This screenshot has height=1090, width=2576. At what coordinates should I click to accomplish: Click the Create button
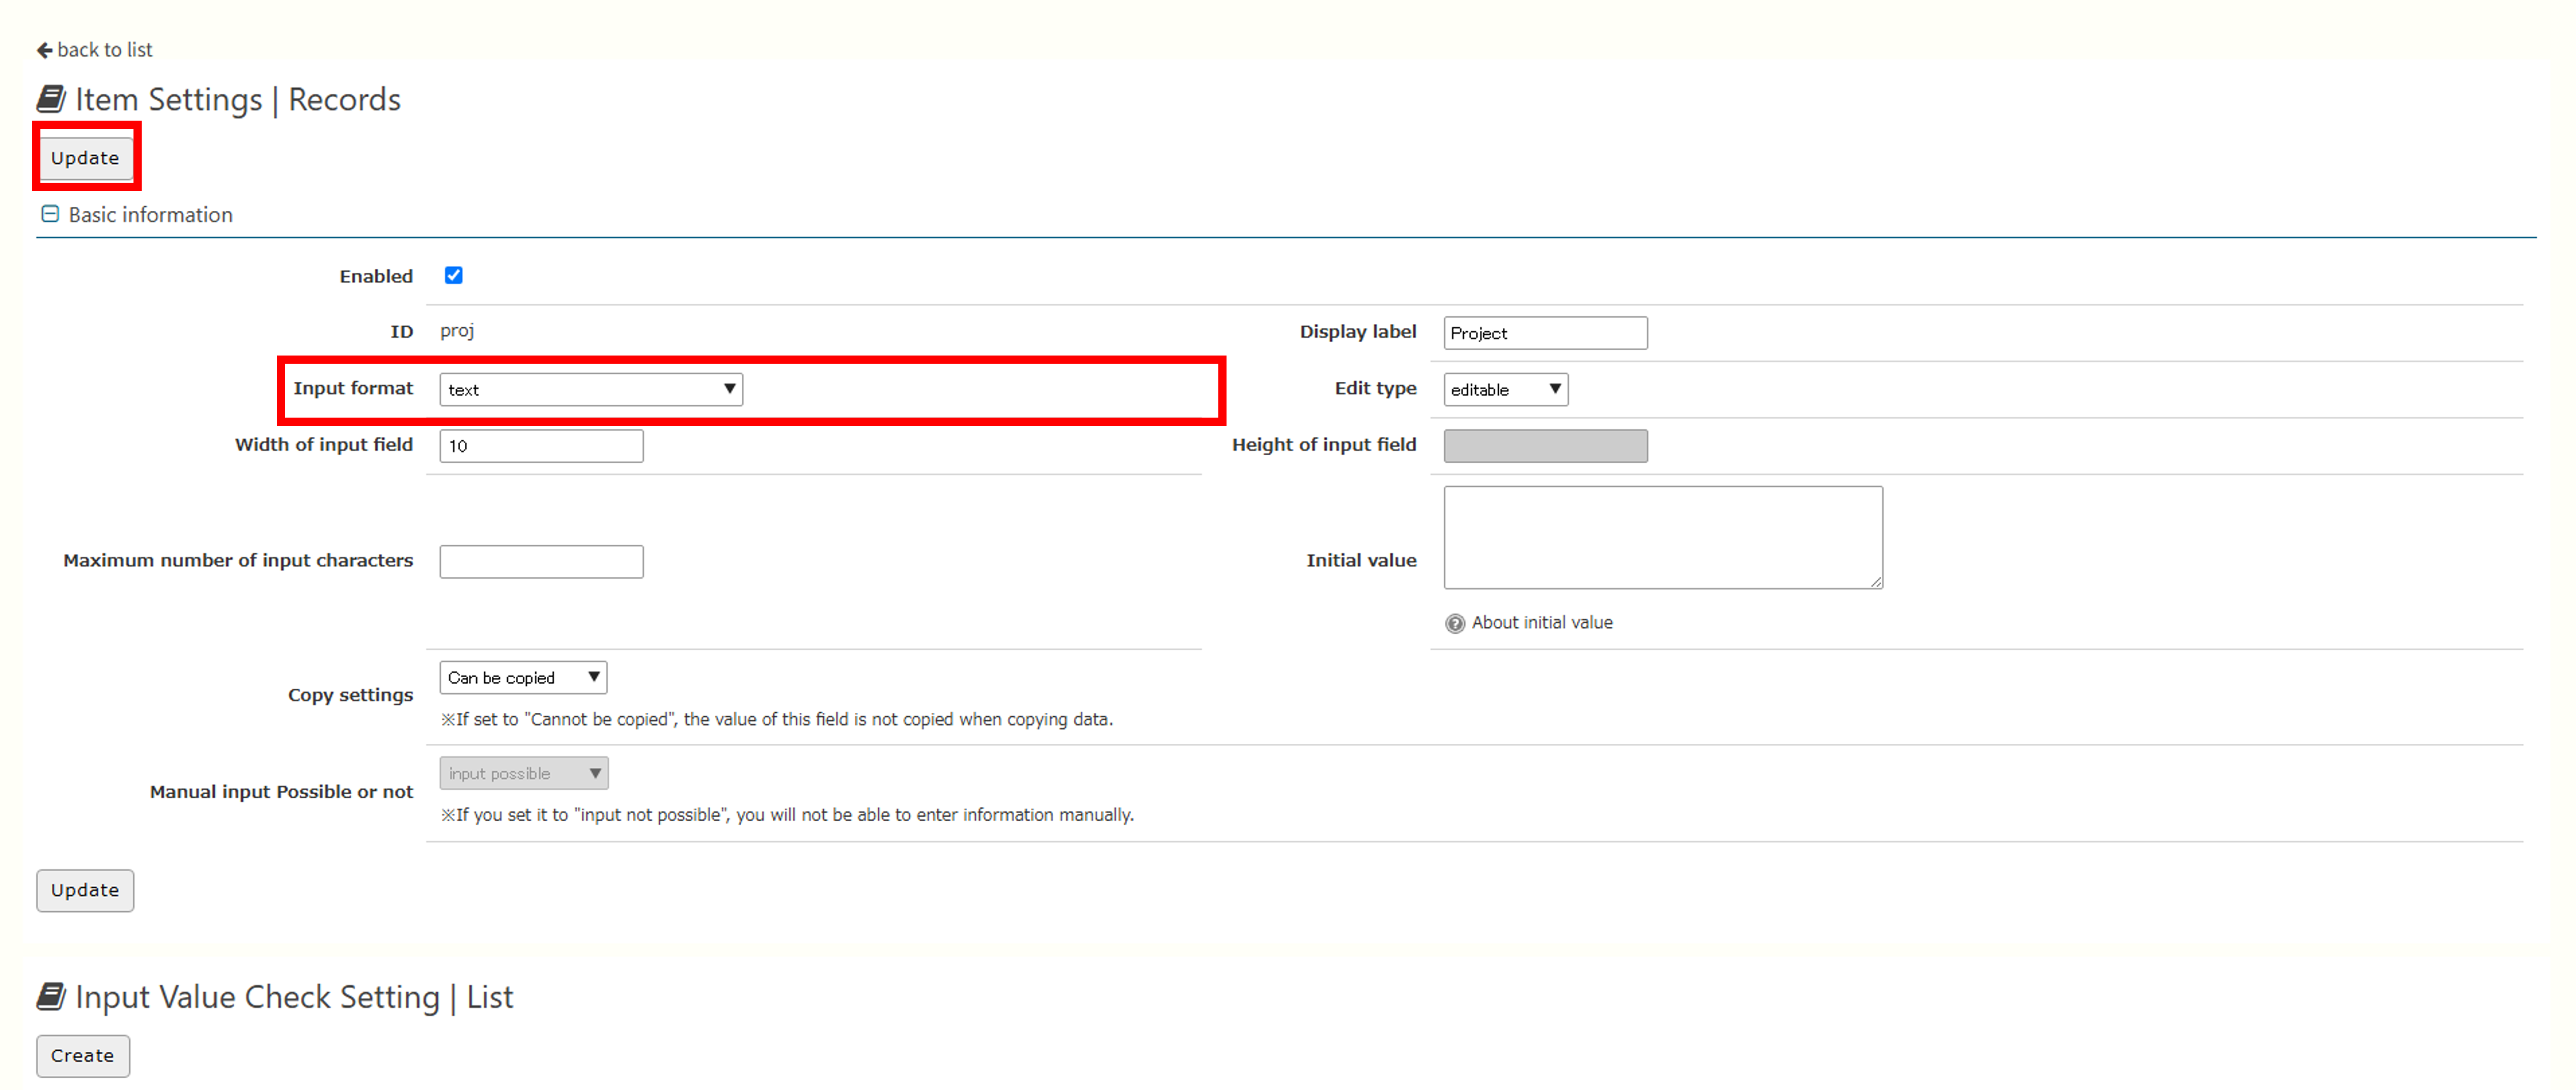point(83,1055)
